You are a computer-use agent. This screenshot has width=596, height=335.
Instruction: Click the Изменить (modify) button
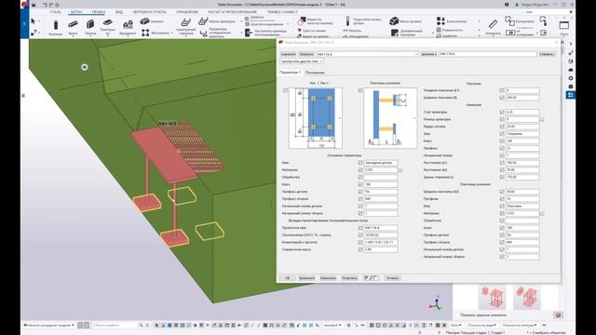tap(328, 278)
